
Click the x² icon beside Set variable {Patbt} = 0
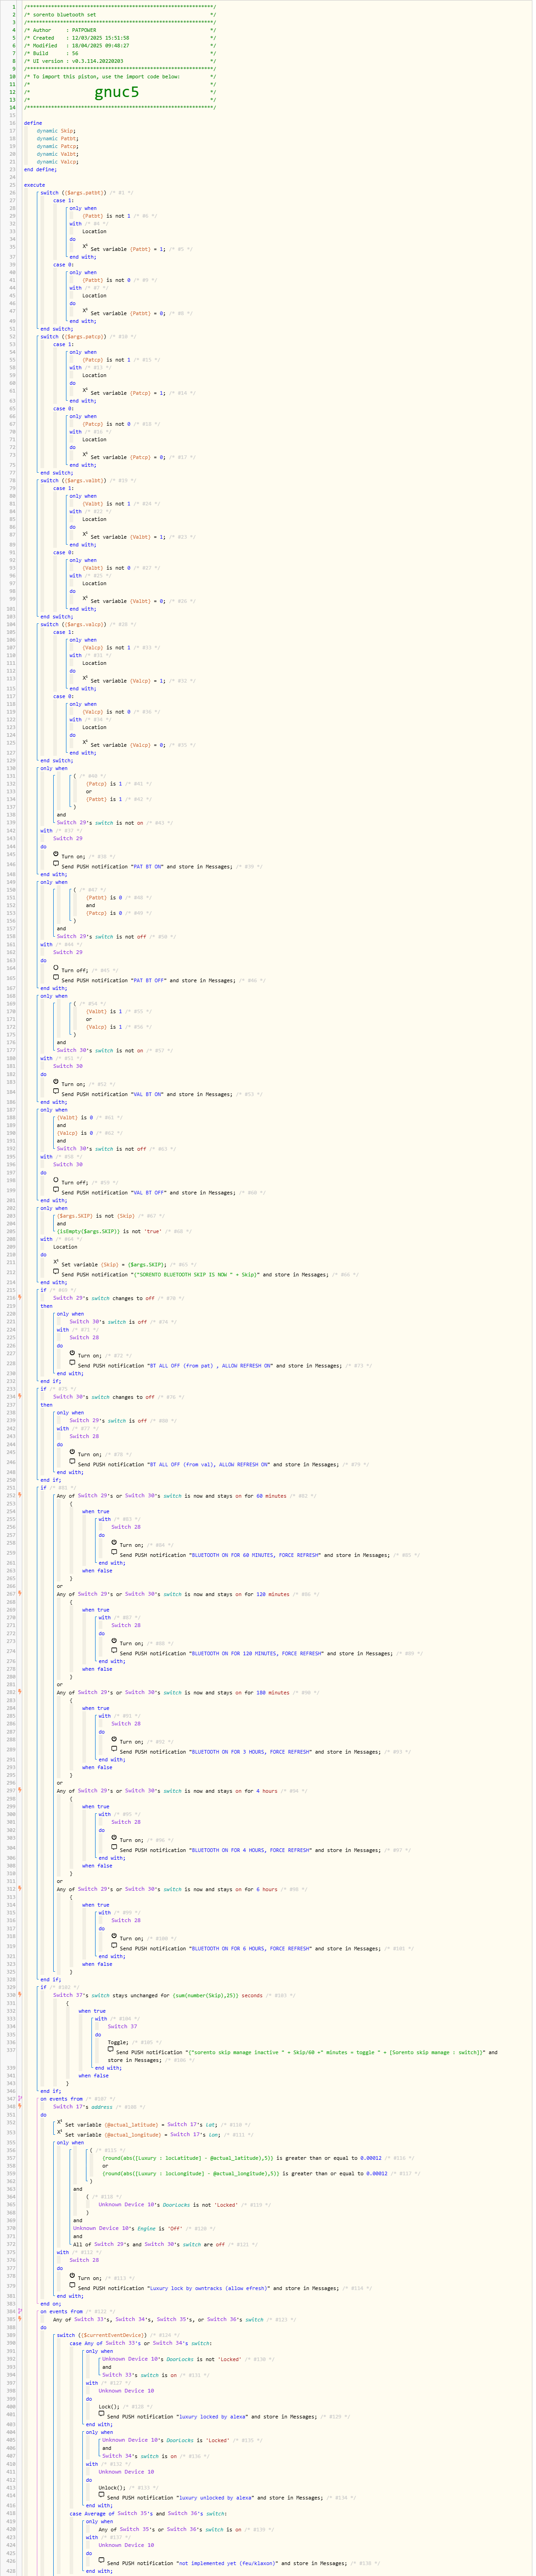tap(85, 311)
